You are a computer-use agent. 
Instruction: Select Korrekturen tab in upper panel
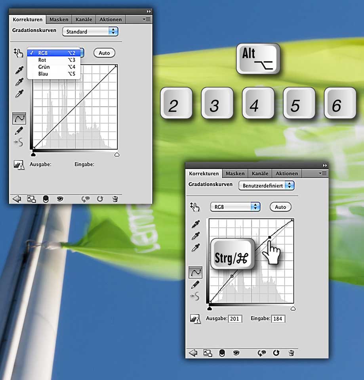(x=28, y=19)
